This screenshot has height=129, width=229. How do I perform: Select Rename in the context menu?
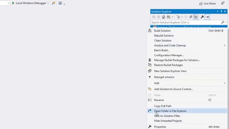tap(187, 100)
